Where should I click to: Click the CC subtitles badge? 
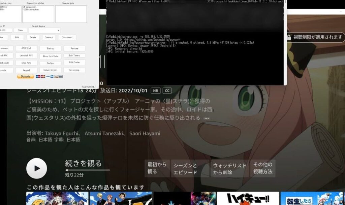click(x=167, y=91)
